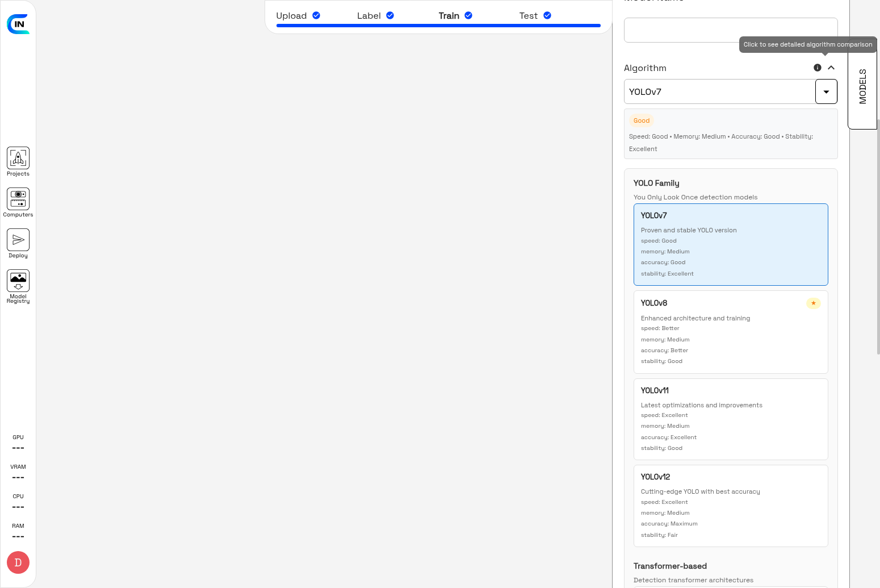The width and height of the screenshot is (880, 588).
Task: Switch to the MODELS tab
Action: click(x=862, y=85)
